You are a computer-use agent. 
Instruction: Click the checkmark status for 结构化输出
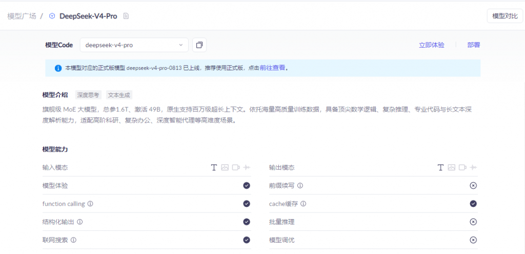(247, 222)
